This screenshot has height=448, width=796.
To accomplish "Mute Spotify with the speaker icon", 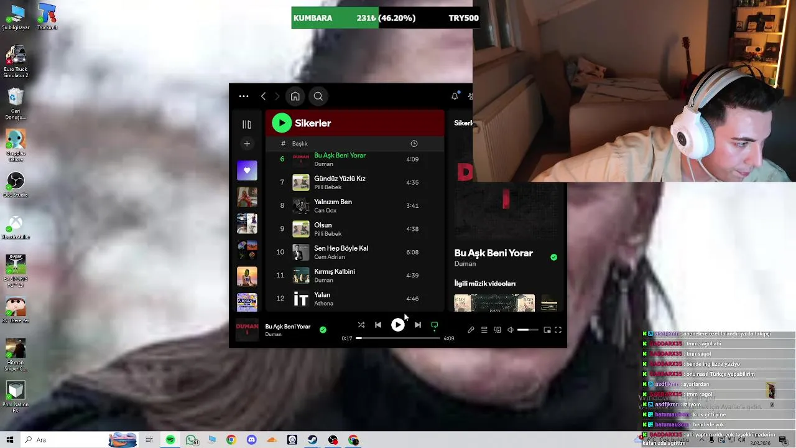I will (x=511, y=330).
